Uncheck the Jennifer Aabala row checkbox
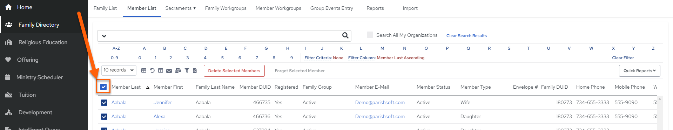The image size is (673, 130). pos(104,103)
